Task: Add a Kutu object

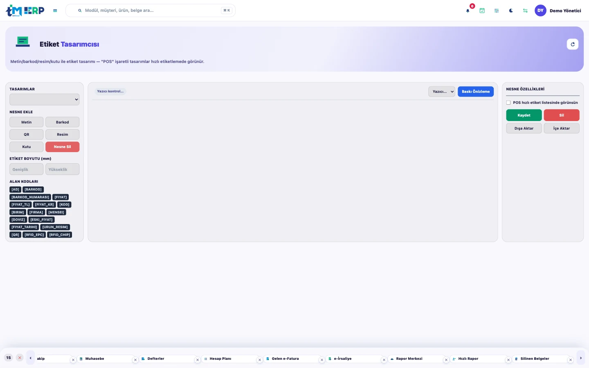Action: click(x=27, y=147)
